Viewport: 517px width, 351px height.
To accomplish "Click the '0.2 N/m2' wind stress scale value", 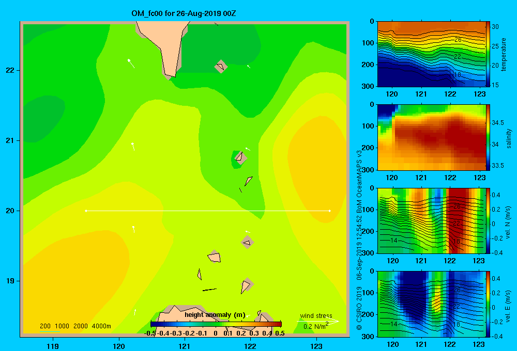I will click(316, 326).
